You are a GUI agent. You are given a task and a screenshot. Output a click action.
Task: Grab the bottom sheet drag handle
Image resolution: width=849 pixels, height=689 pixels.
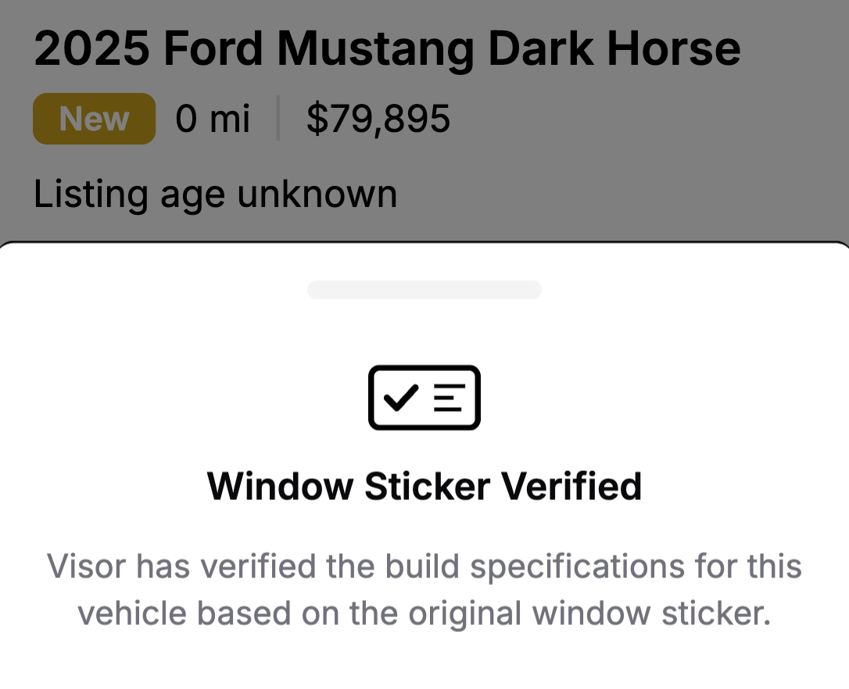424,290
